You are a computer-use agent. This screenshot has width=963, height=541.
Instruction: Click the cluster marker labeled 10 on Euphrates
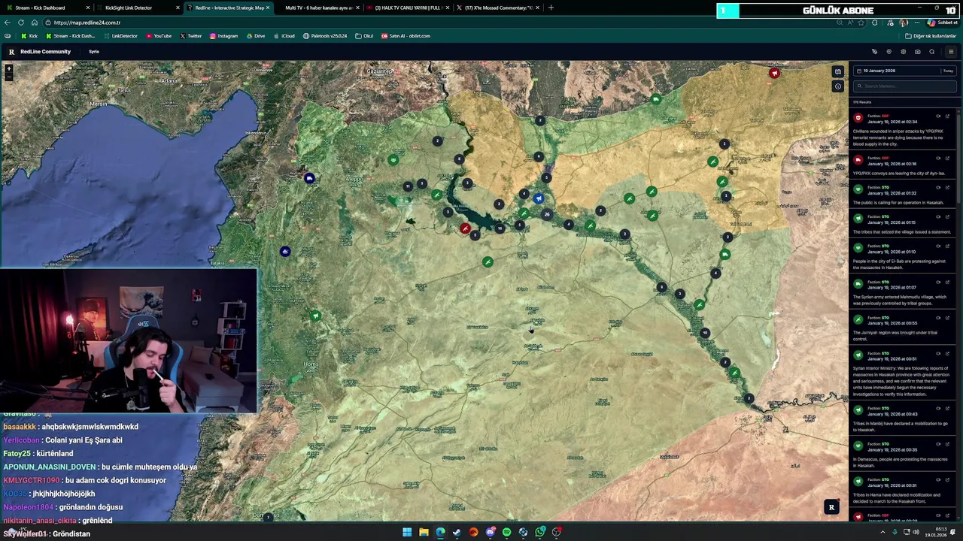(705, 333)
